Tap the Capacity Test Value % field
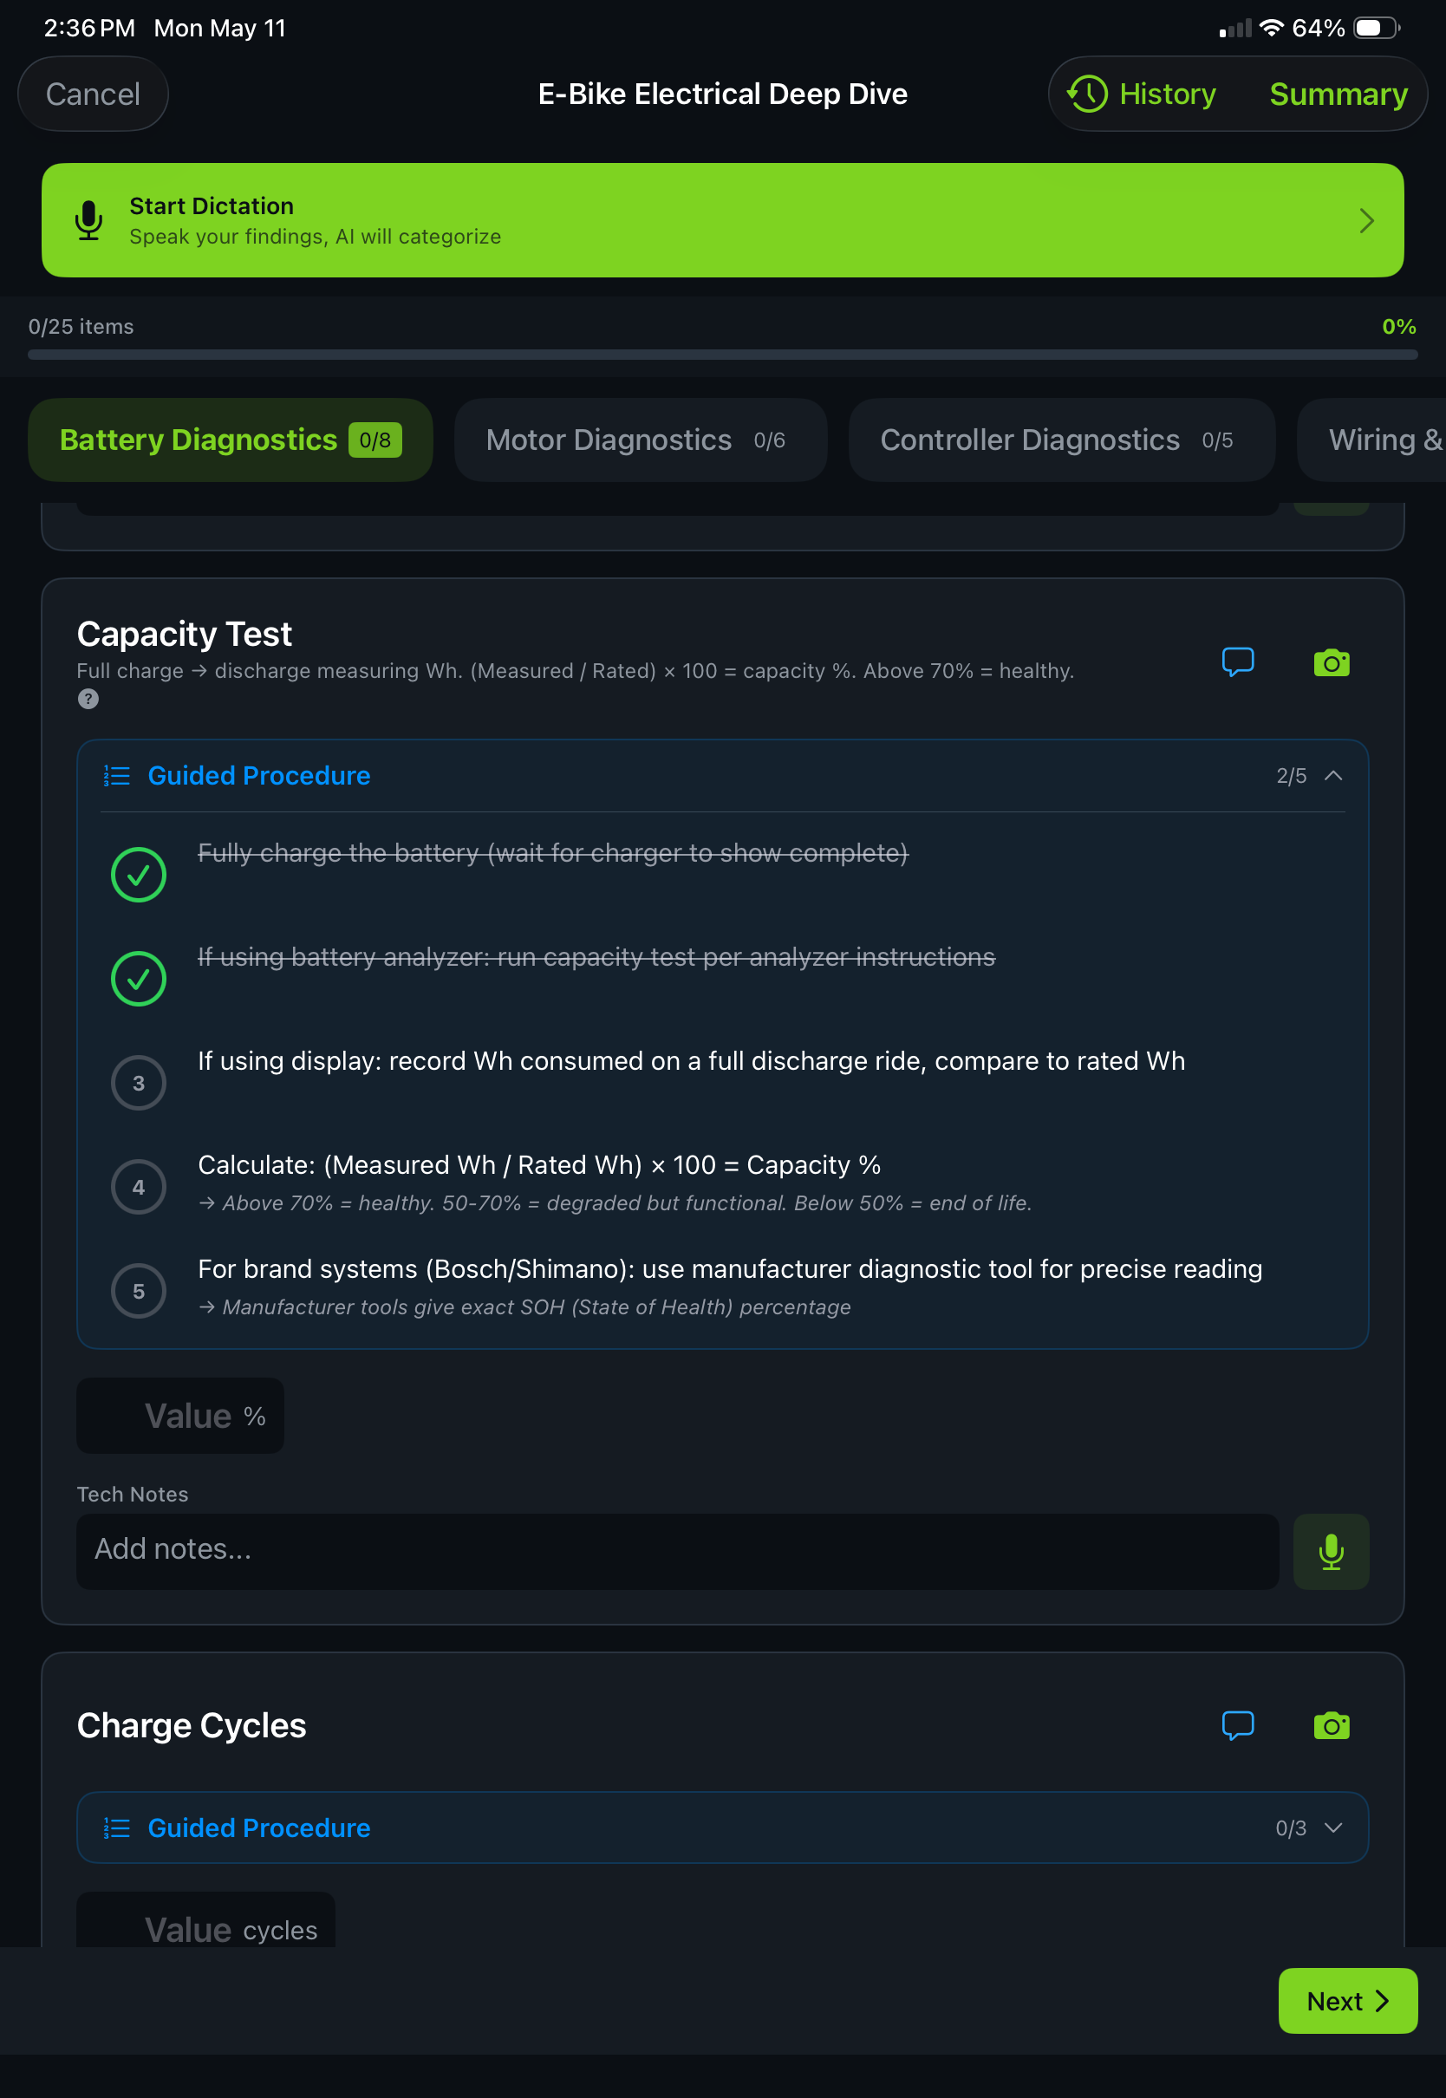The width and height of the screenshot is (1446, 2098). 180,1417
